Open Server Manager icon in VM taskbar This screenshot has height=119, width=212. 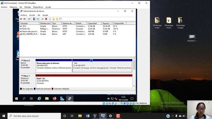click(62, 99)
